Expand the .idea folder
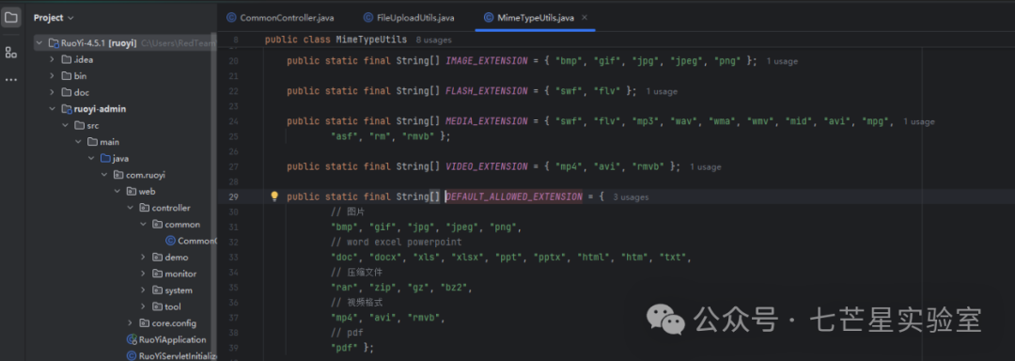Image resolution: width=1015 pixels, height=361 pixels. click(x=52, y=59)
